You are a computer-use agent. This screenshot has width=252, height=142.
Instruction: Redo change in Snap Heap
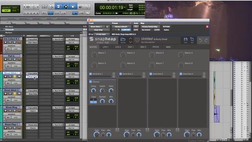tap(206, 40)
